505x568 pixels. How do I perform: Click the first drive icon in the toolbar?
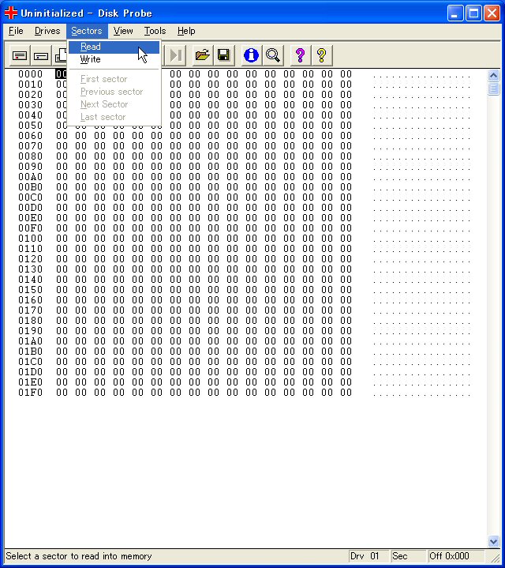click(x=20, y=56)
